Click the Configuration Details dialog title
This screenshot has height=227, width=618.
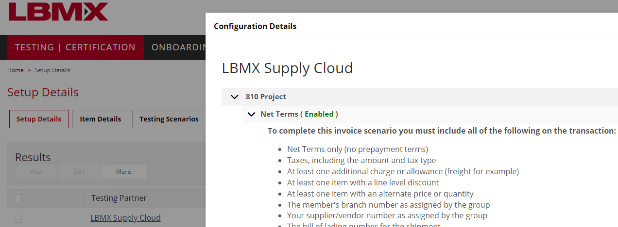(x=255, y=26)
